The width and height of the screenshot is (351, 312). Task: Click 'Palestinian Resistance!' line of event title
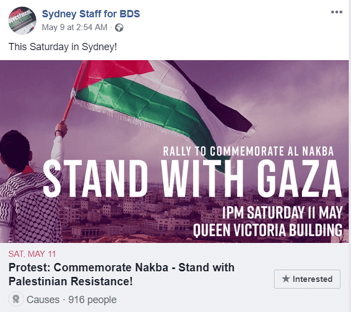(71, 281)
